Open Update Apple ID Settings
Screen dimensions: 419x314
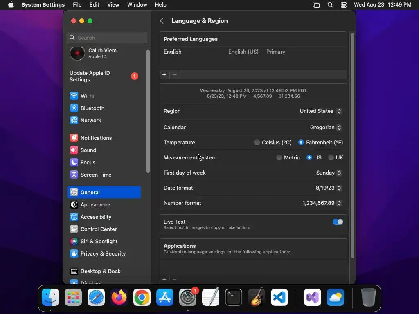pos(104,76)
